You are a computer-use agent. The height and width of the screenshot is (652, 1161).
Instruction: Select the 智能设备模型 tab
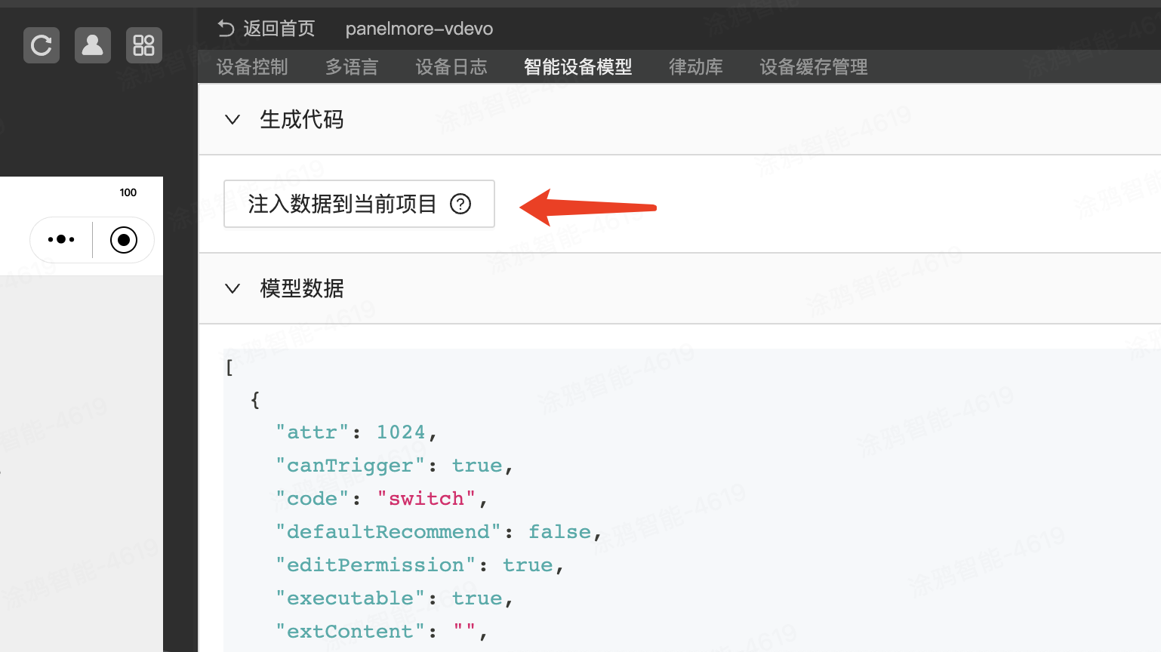578,67
